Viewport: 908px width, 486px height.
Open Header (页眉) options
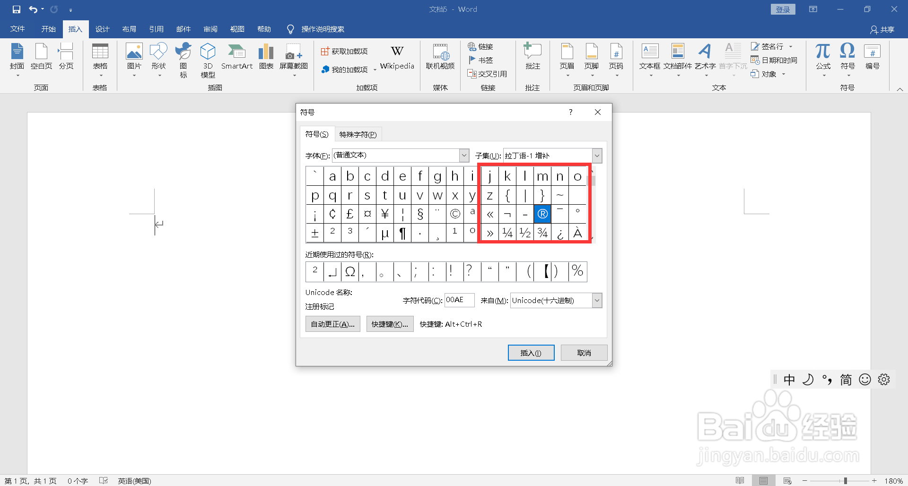click(x=567, y=60)
